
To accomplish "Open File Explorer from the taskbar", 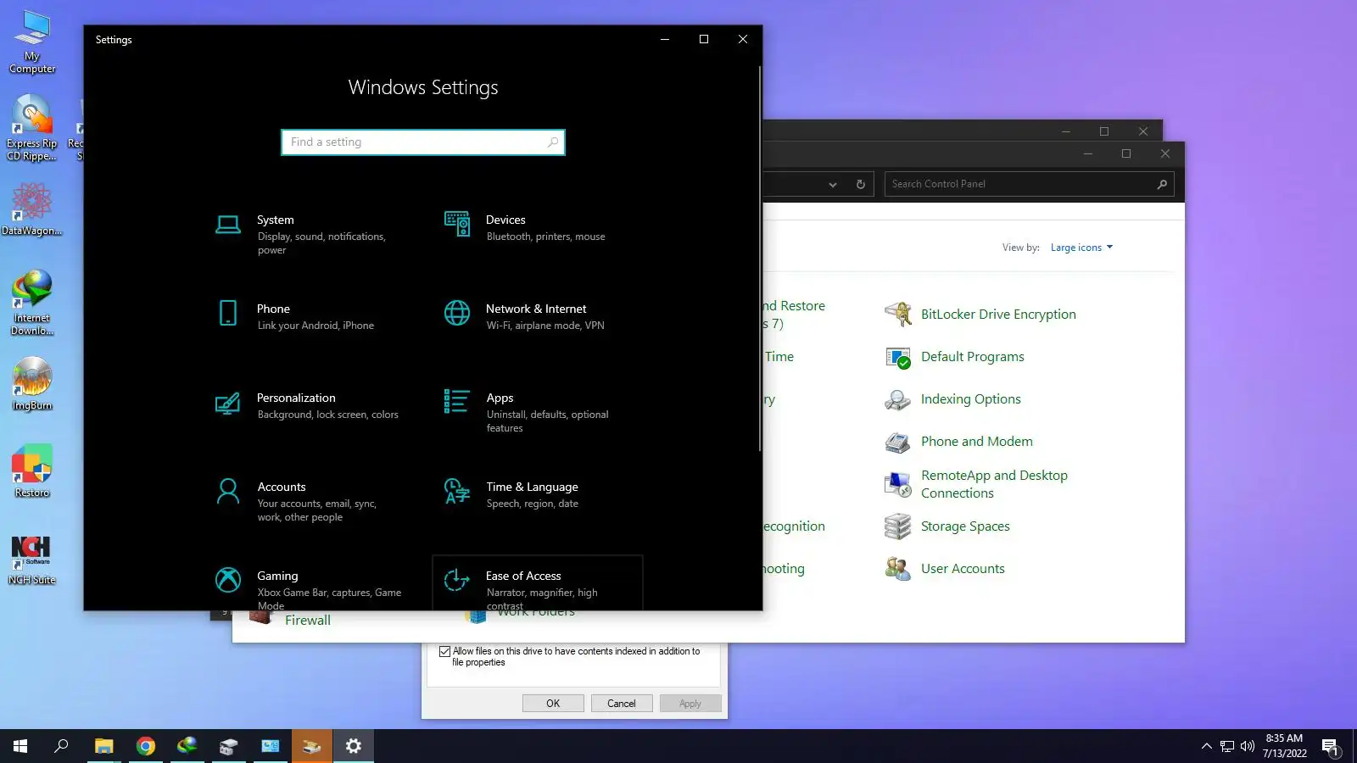I will (104, 746).
